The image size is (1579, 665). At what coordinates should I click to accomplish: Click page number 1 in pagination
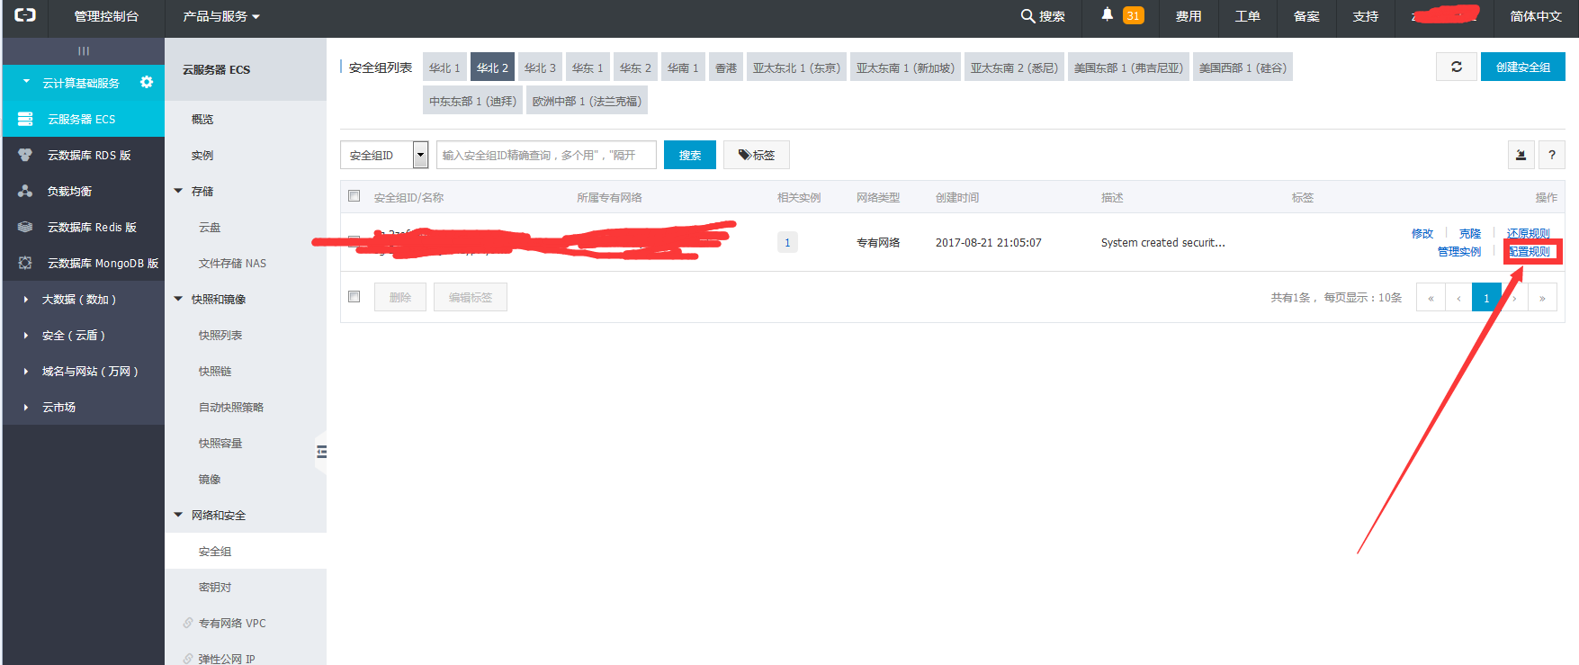click(x=1486, y=297)
